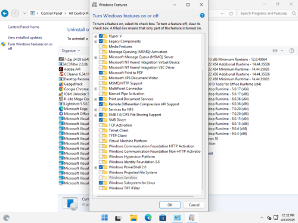Select the Microsoft Edge program icon
The height and width of the screenshot is (223, 298).
point(61,109)
